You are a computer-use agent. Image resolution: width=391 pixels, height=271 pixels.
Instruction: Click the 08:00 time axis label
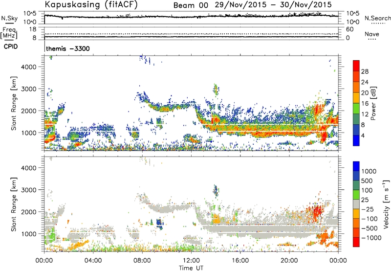[x=142, y=261]
